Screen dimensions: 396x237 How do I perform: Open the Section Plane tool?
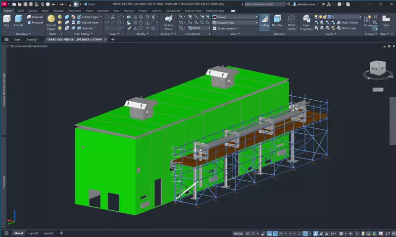168,22
